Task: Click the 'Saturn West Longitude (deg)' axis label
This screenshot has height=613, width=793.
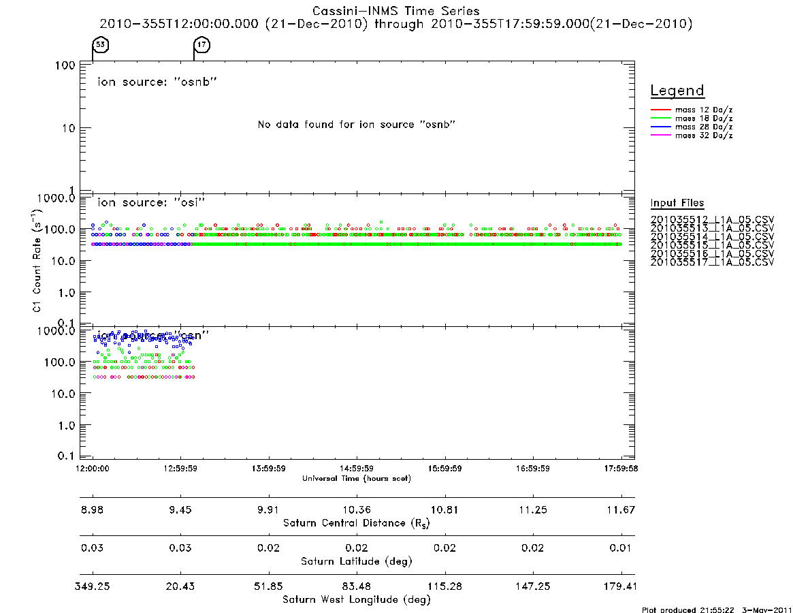Action: tap(357, 600)
